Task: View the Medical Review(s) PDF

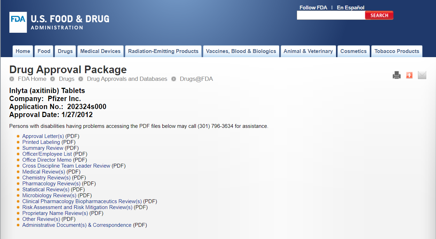Action: [x=44, y=172]
